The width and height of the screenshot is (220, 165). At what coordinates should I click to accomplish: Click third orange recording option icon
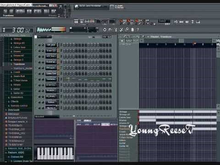pos(137,21)
